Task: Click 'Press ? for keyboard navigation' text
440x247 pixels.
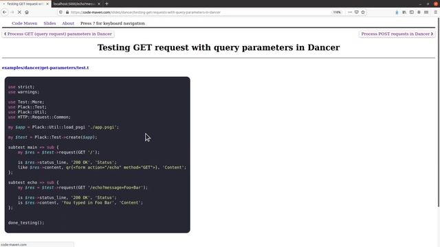Action: pyautogui.click(x=113, y=23)
